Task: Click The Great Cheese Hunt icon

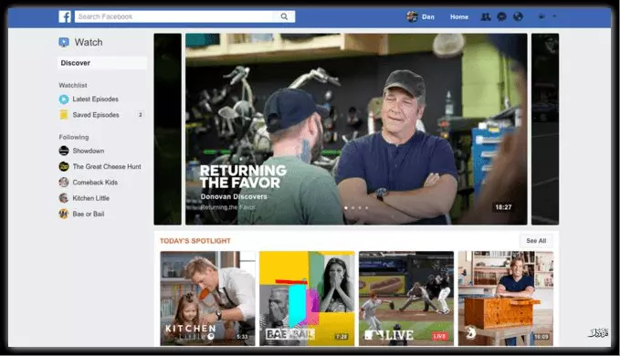Action: 64,166
